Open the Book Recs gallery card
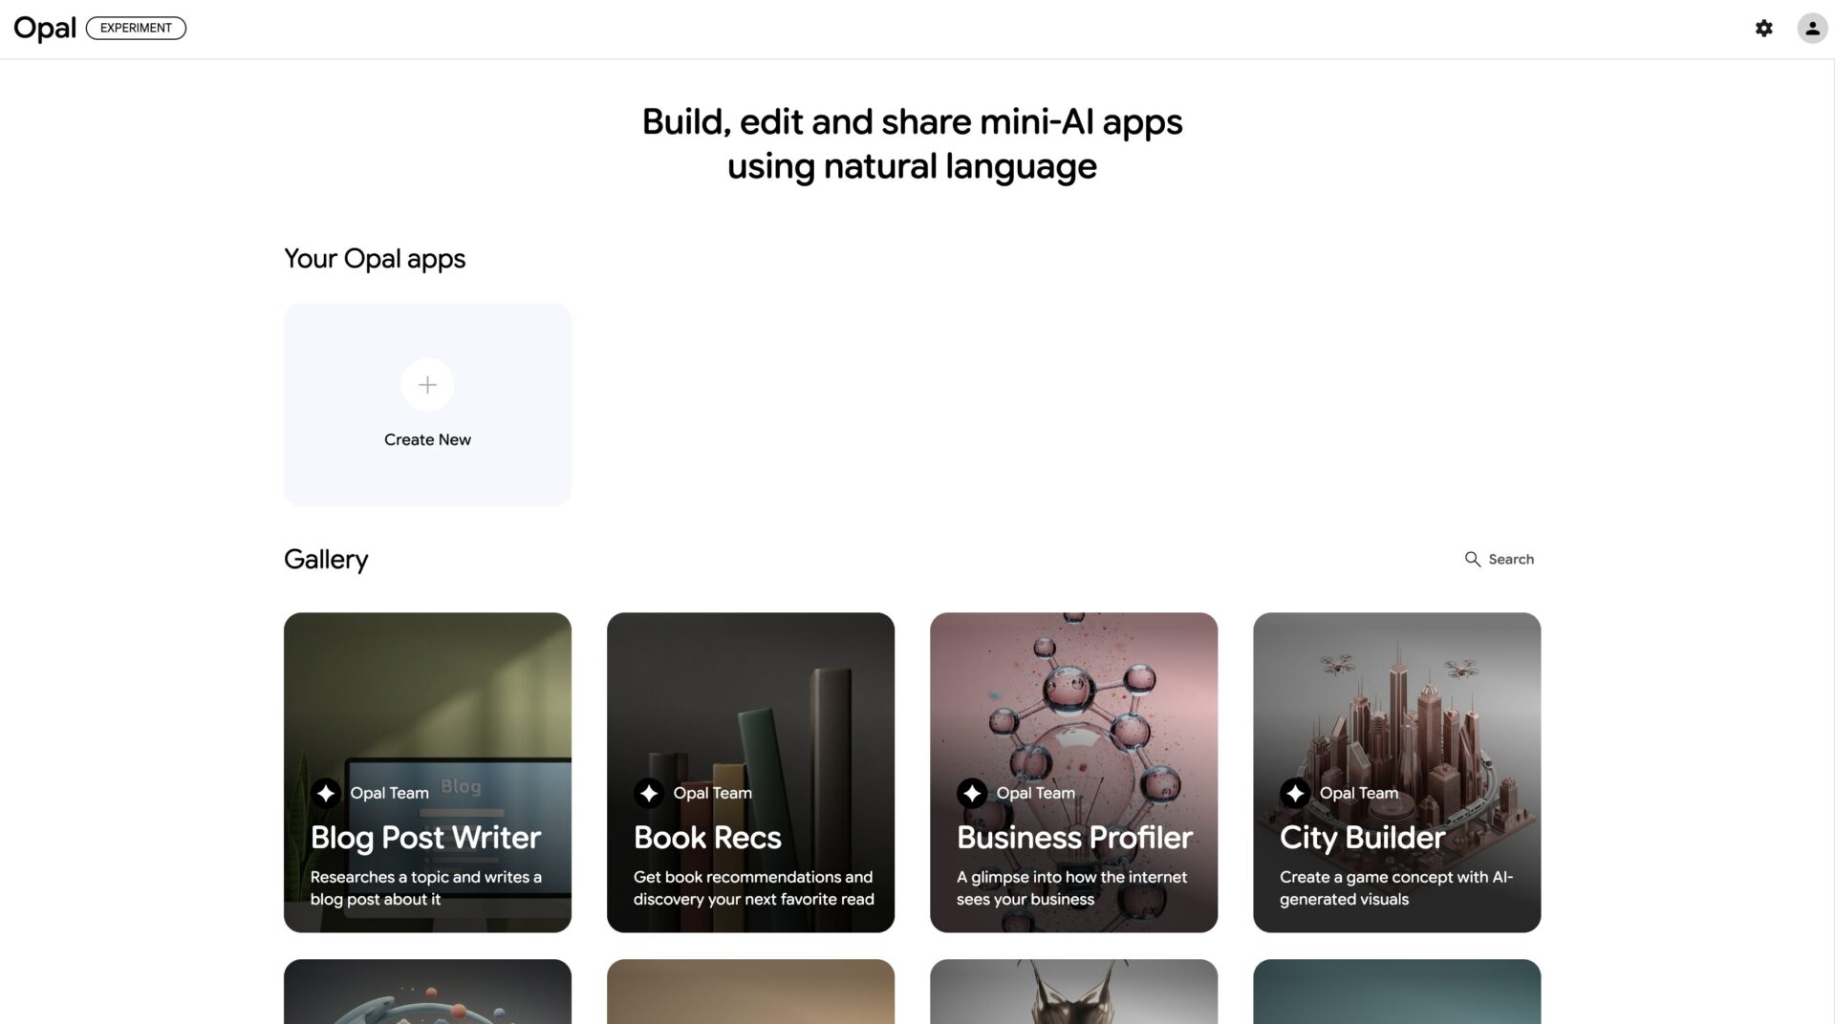Screen dimensions: 1835x1024 [x=750, y=773]
